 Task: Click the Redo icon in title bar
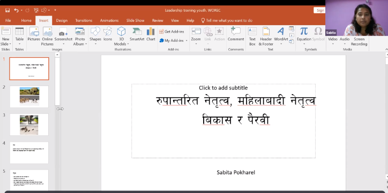(27, 10)
